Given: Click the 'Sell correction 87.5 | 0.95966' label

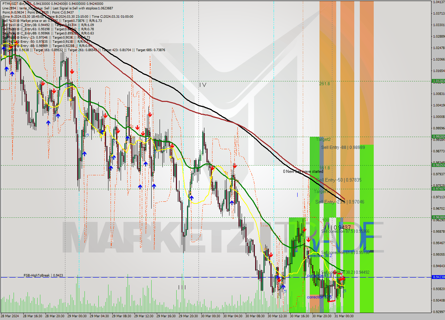Looking at the screenshot, I should (345, 231).
